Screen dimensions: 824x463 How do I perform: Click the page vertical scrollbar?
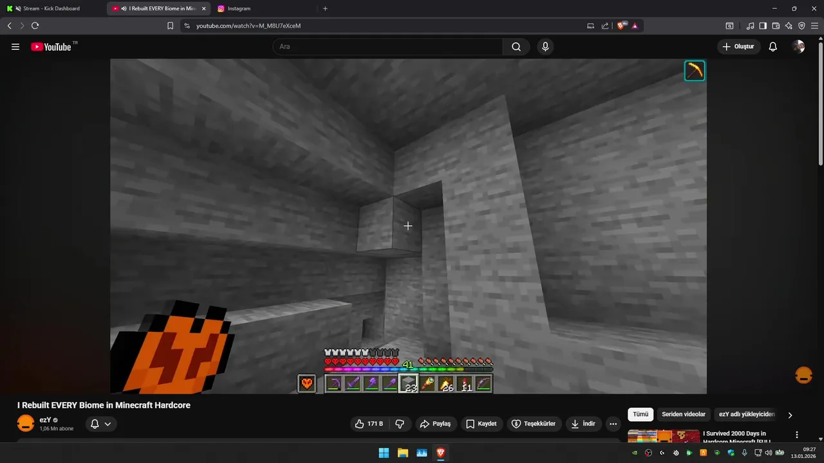(820, 103)
